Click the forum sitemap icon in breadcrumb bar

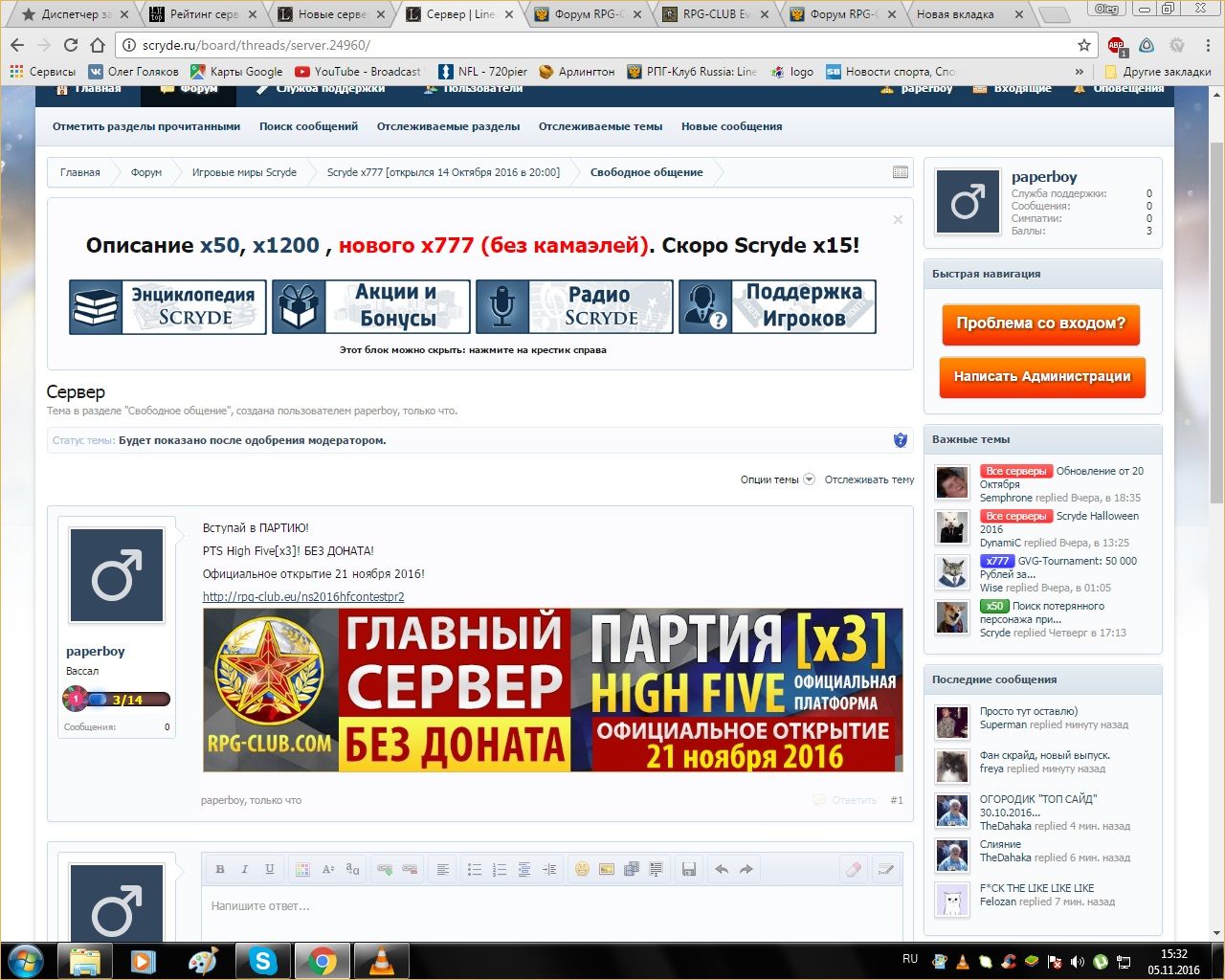click(x=900, y=172)
